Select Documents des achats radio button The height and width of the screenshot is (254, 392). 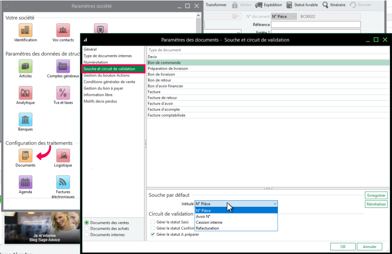point(87,228)
